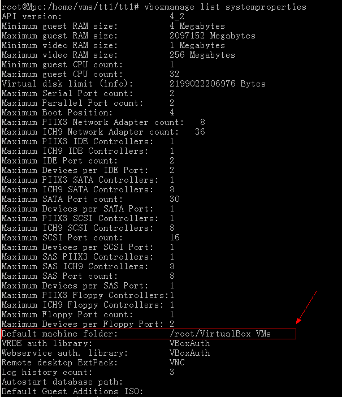Click the Maximum video RAM size value
342x397 pixels.
coord(202,55)
